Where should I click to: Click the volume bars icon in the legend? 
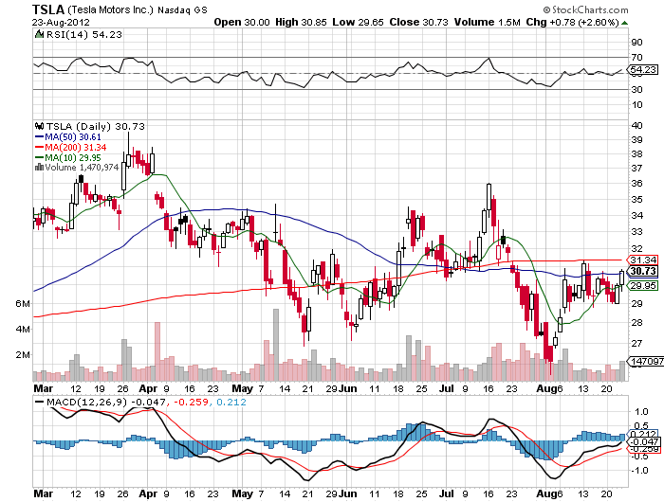click(40, 167)
